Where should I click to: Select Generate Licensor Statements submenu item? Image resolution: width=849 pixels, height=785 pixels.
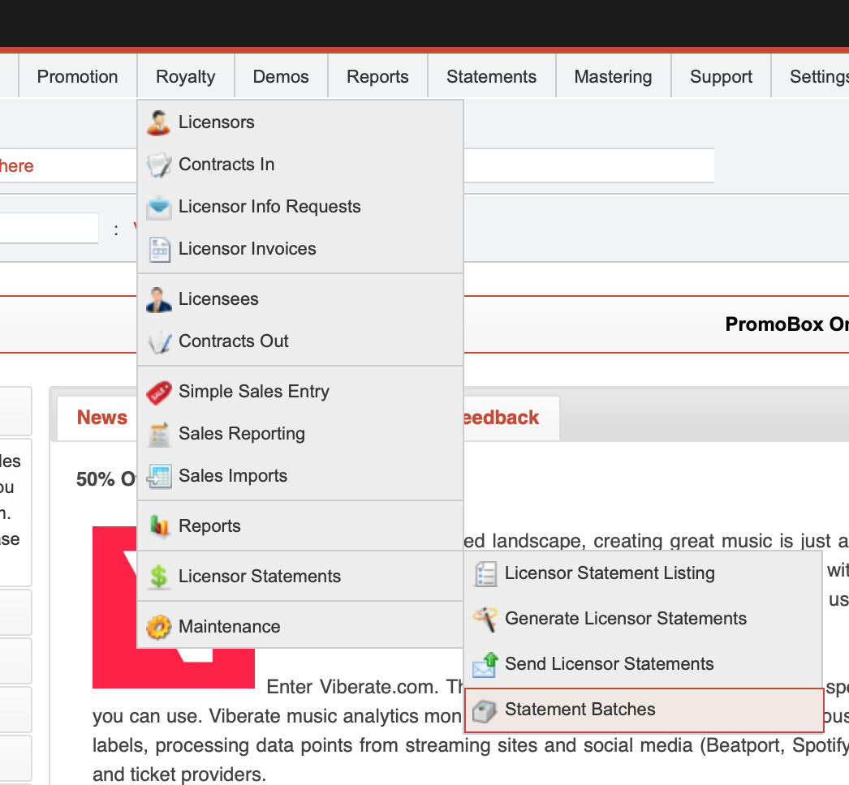tap(625, 619)
